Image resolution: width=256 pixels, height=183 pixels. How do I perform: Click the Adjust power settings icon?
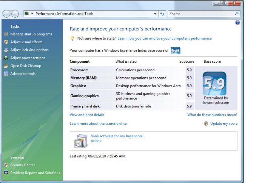pyautogui.click(x=6, y=58)
